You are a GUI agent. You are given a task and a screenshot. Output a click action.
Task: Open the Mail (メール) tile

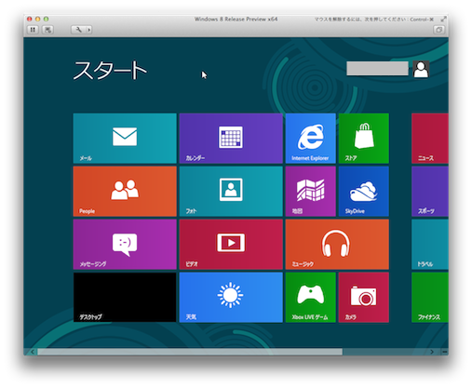coord(125,139)
